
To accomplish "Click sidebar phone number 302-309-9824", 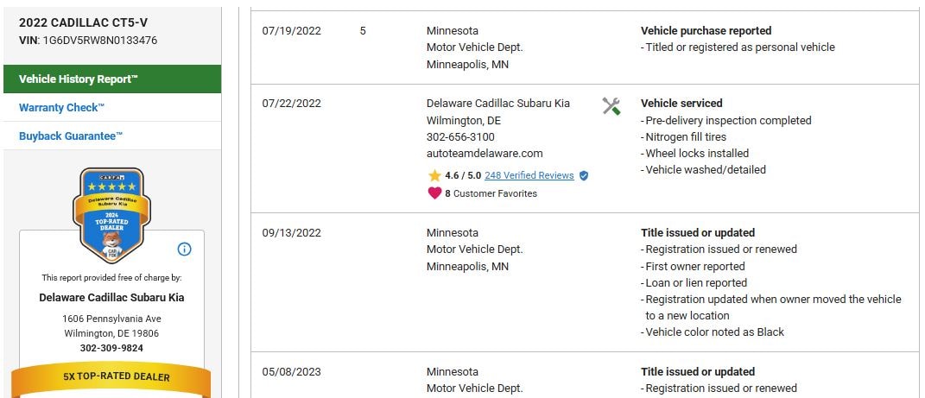I will [111, 349].
